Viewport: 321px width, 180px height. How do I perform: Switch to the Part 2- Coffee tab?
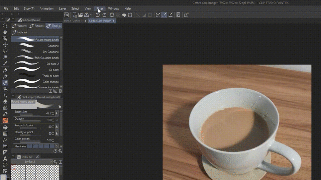(72, 21)
